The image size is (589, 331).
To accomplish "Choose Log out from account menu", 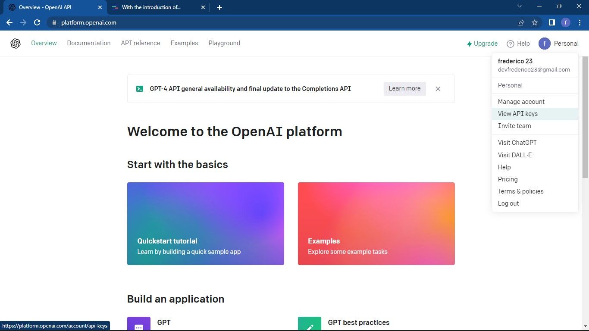I will click(508, 203).
